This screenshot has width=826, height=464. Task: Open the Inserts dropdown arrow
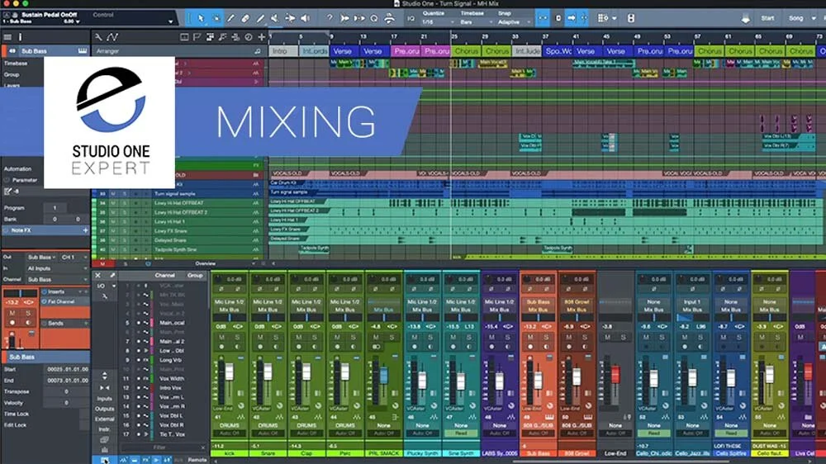[x=81, y=291]
